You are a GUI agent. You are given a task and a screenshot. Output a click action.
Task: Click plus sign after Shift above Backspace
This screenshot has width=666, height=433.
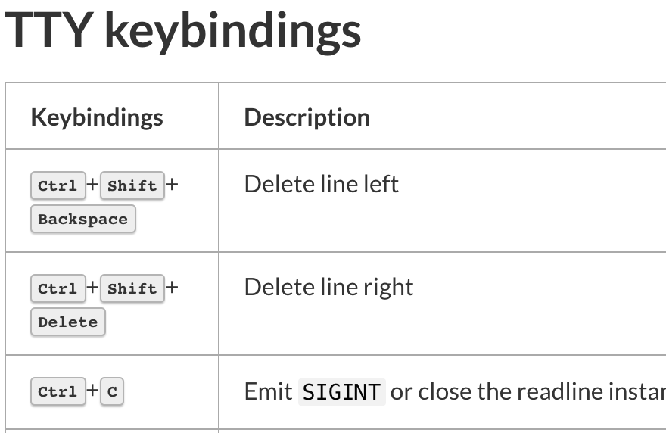172,184
